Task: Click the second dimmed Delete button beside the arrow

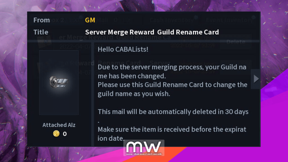Action: tap(236, 67)
